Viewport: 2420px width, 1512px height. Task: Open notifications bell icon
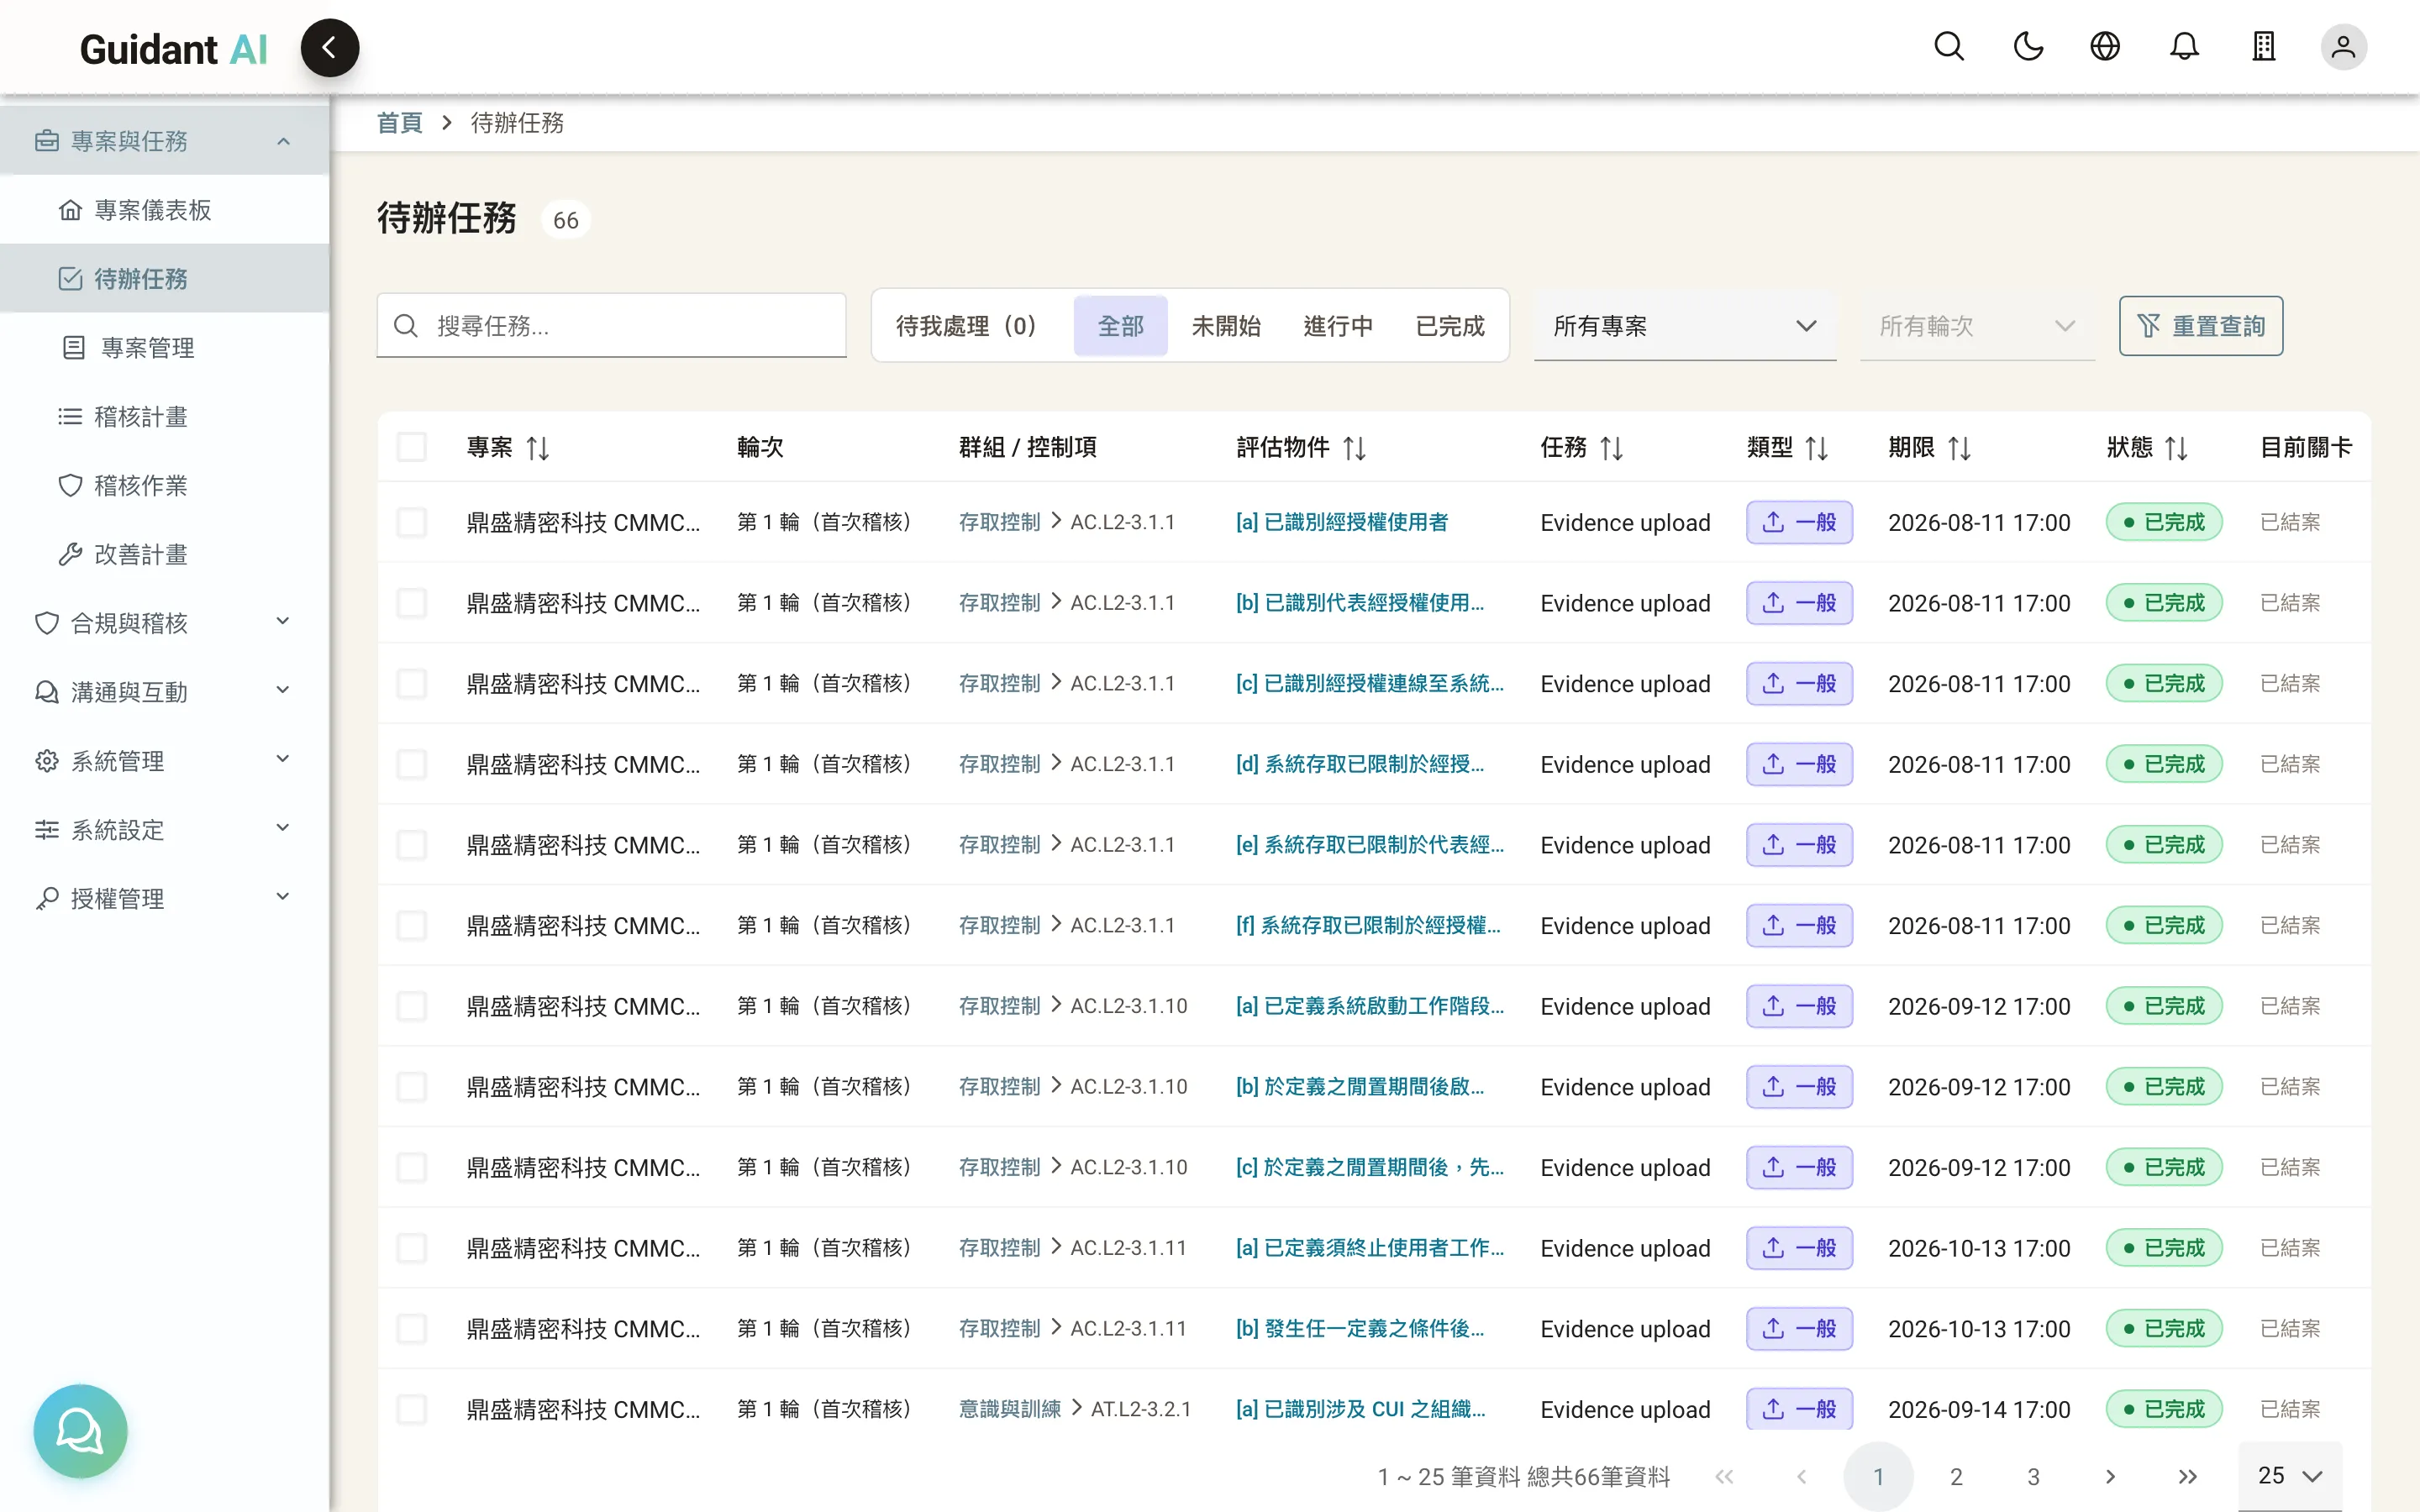coord(2184,47)
